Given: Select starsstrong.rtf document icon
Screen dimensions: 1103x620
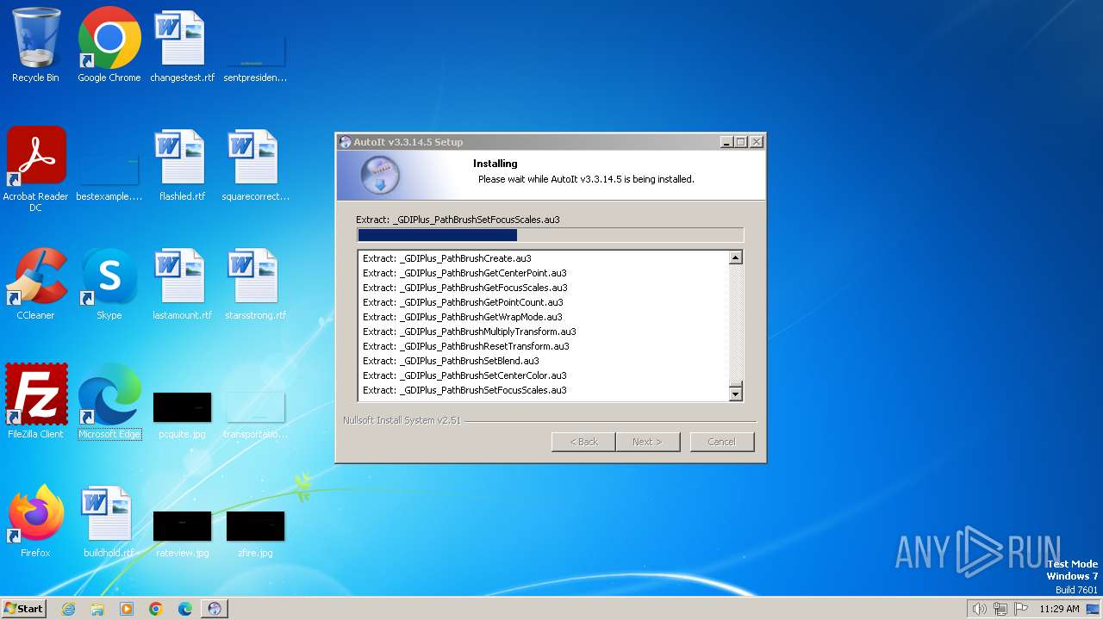Looking at the screenshot, I should (x=255, y=282).
